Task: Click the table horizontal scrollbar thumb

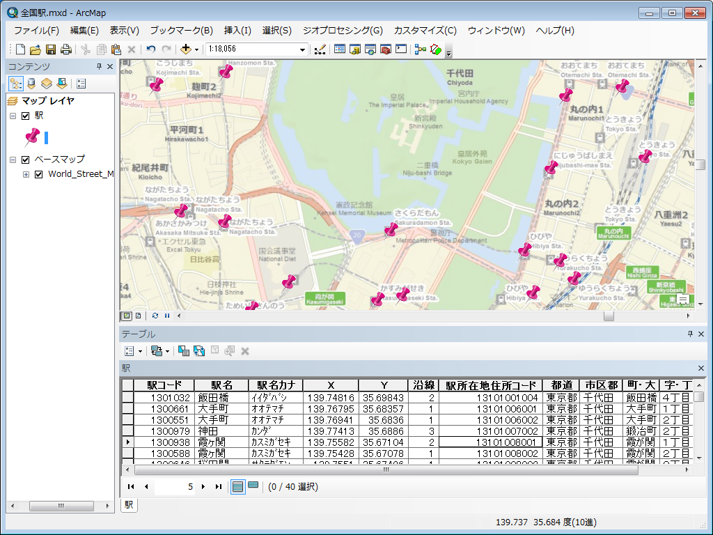Action: (x=386, y=470)
